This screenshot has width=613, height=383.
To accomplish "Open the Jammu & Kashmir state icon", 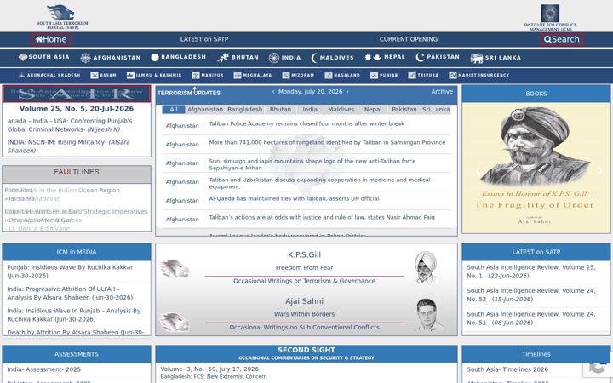I will click(130, 76).
